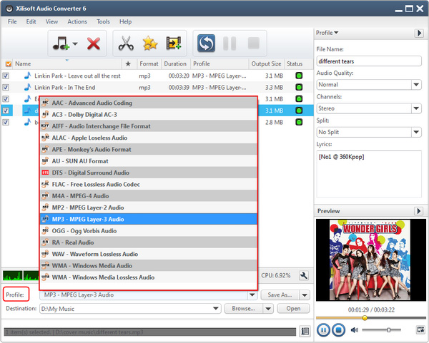Click the Save As... button

[x=280, y=295]
